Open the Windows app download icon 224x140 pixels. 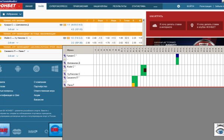(x=55, y=69)
